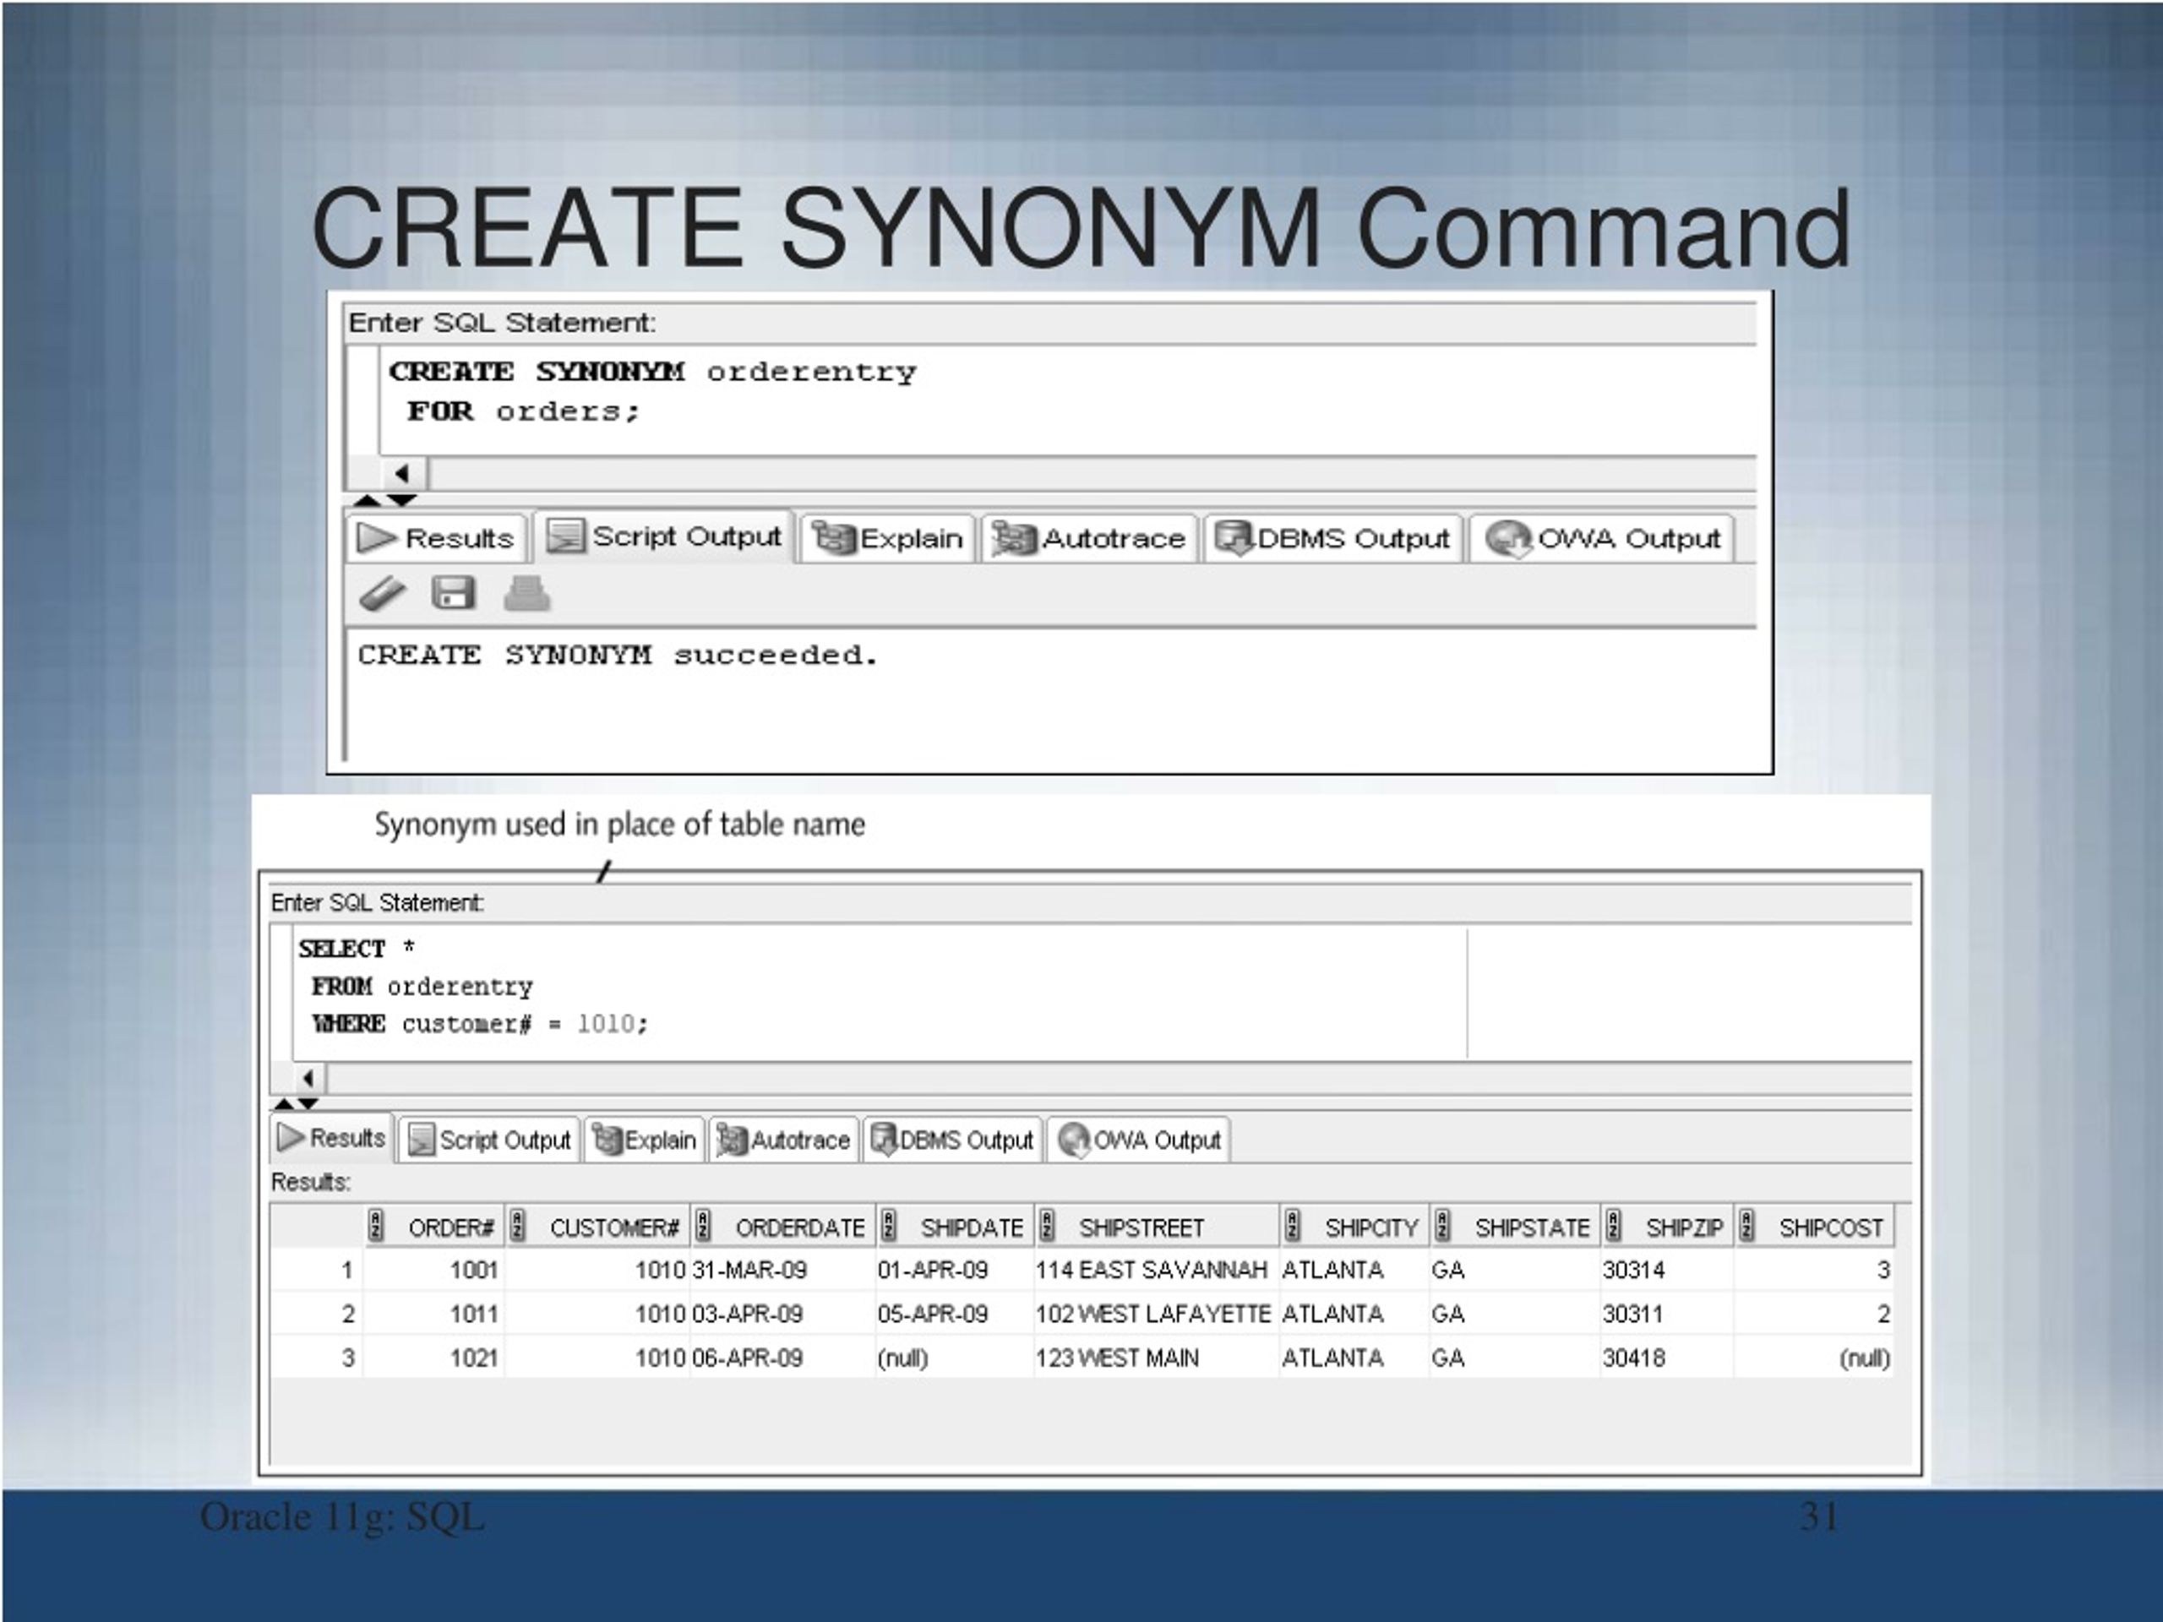Click the Clear (eraser) icon under Script Output

384,592
